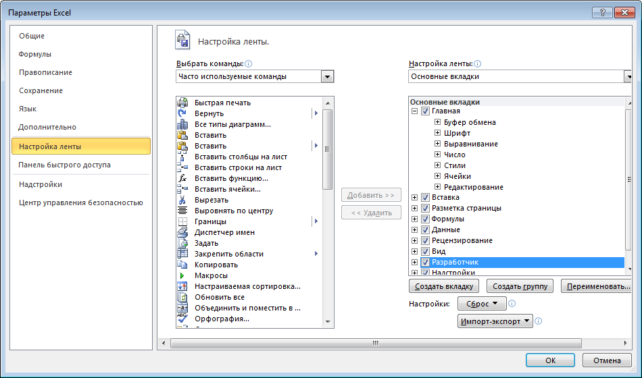This screenshot has width=642, height=378.
Task: Uncheck the Формулы tab checkbox
Action: pos(425,219)
